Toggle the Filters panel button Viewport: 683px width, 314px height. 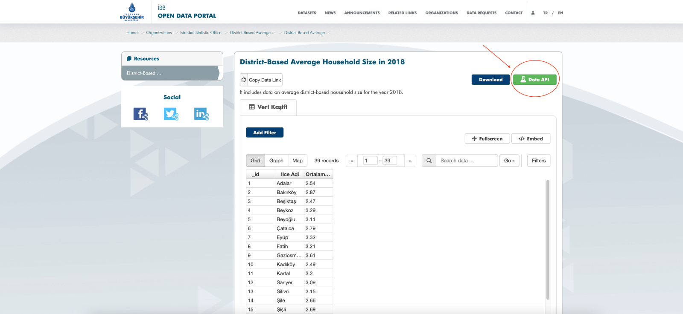pyautogui.click(x=539, y=161)
